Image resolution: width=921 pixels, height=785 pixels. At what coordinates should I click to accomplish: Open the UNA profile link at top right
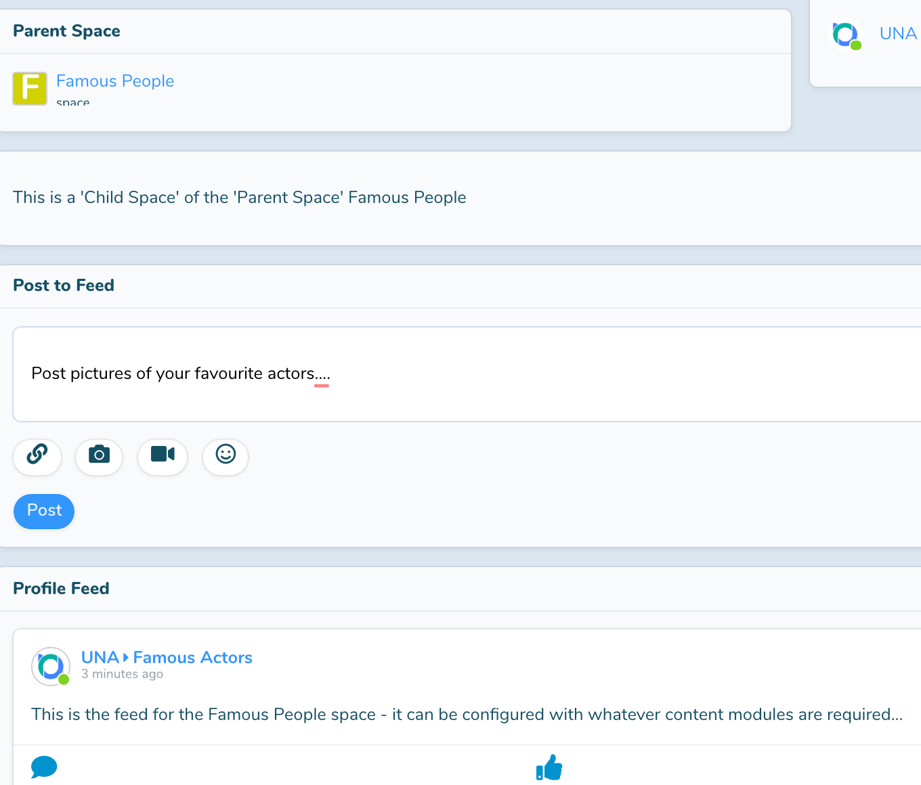(x=898, y=34)
